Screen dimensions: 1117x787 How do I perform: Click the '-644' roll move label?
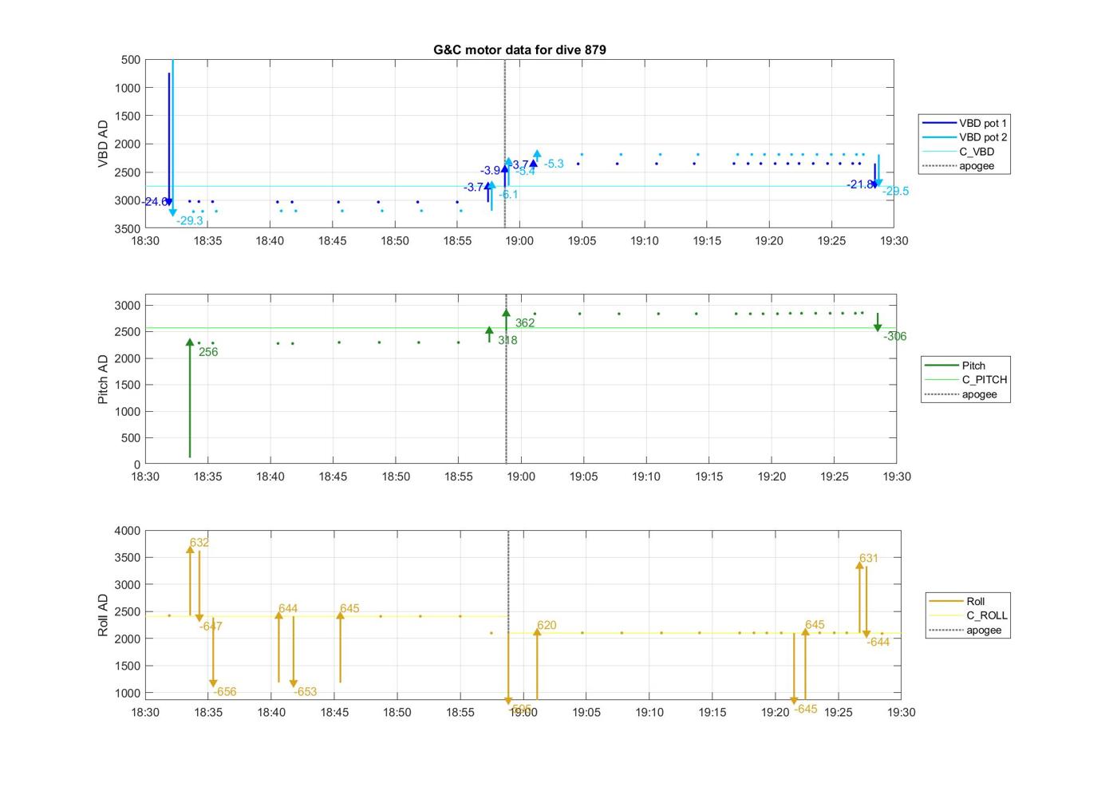(878, 642)
